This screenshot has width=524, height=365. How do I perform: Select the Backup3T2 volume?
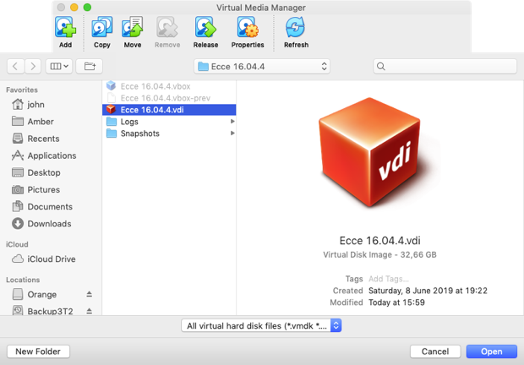pos(42,311)
